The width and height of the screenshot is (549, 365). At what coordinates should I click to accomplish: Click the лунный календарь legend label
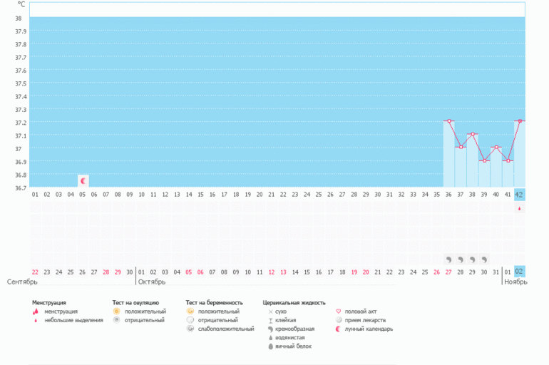point(369,329)
